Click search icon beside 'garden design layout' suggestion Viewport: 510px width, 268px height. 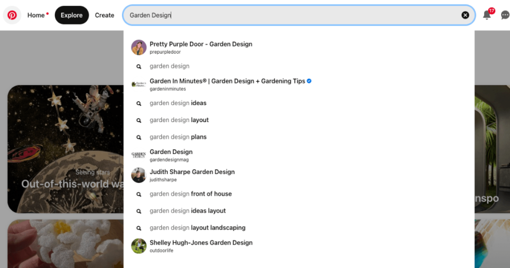[x=139, y=121]
